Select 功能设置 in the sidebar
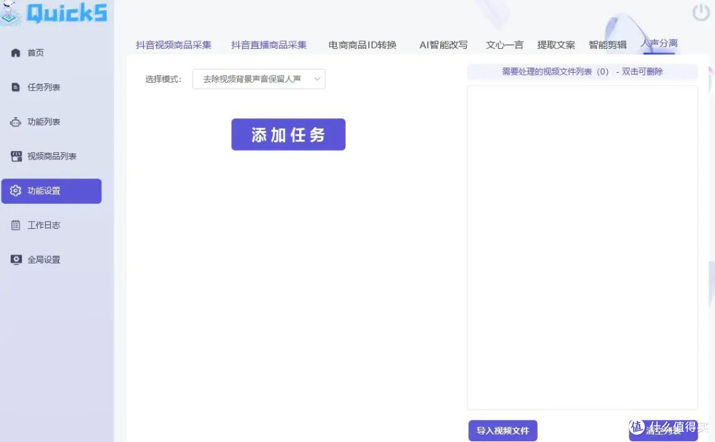This screenshot has height=442, width=715. [52, 191]
